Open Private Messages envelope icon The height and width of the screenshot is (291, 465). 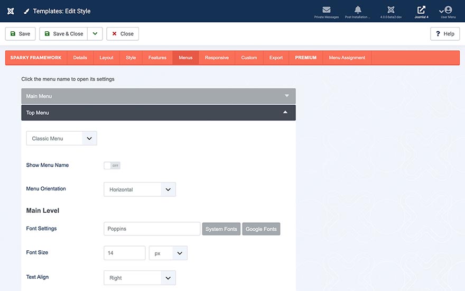[326, 10]
